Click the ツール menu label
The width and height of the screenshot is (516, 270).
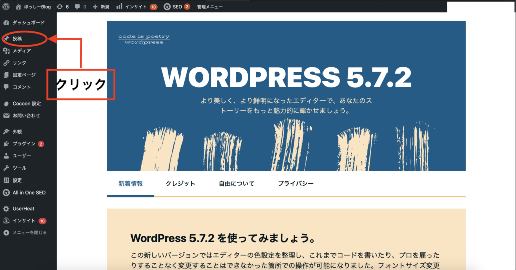(x=20, y=168)
